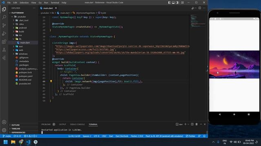Open the terminal launch profile dropdown arrow
Screen dimensions: 261x146
pos(188,125)
